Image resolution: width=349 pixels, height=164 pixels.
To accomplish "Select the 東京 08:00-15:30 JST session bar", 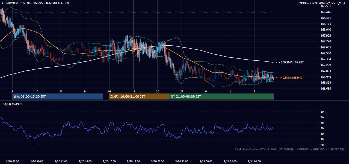I will (57, 96).
